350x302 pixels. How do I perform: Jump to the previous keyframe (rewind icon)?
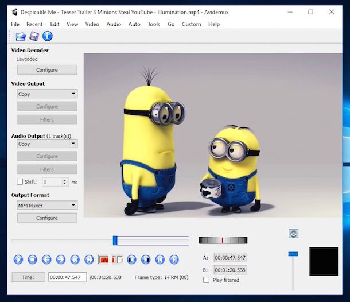pyautogui.click(x=75, y=260)
